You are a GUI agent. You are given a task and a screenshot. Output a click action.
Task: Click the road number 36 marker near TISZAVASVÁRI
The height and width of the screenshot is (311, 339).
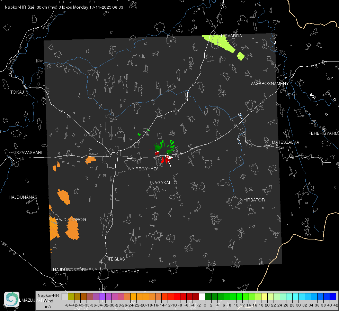point(21,159)
